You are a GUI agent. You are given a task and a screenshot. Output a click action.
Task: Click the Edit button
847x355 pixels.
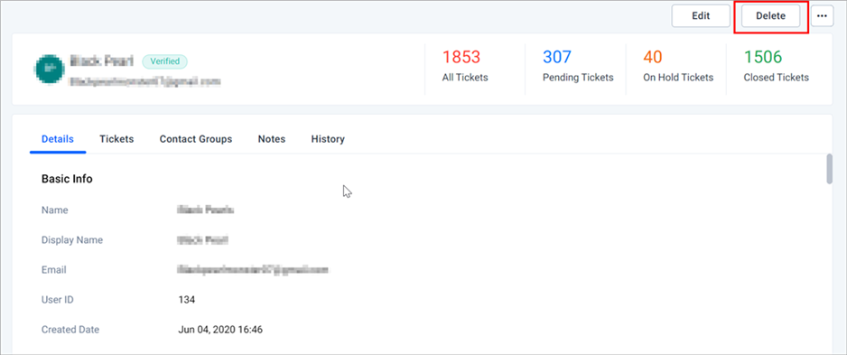(701, 16)
